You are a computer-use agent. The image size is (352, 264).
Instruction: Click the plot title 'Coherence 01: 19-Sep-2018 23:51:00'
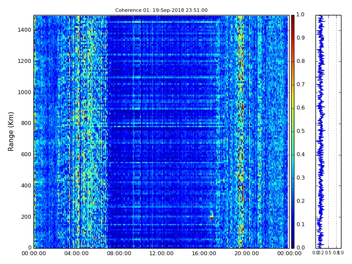point(161,10)
